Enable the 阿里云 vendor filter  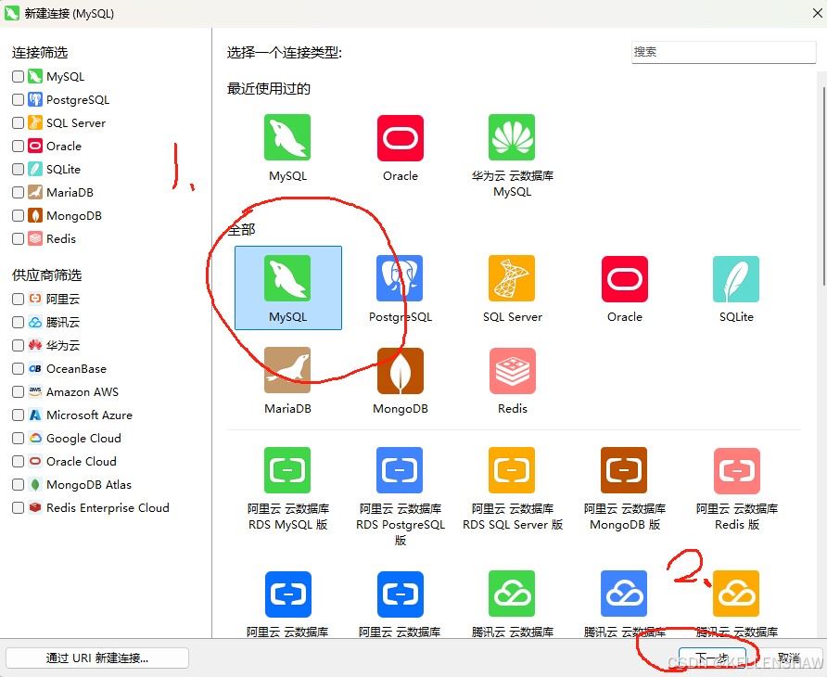[x=18, y=300]
